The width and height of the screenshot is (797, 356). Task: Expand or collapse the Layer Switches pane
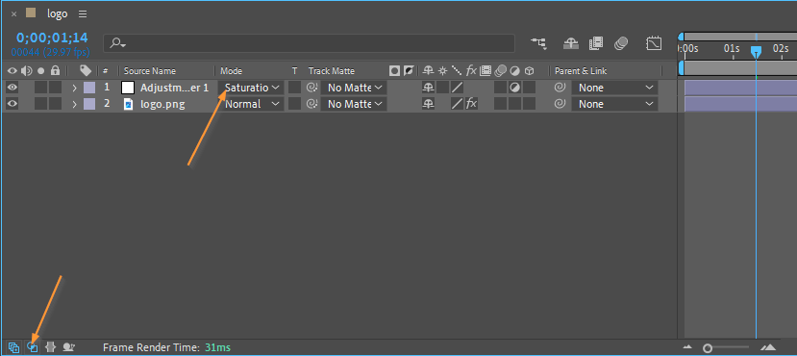pos(14,347)
